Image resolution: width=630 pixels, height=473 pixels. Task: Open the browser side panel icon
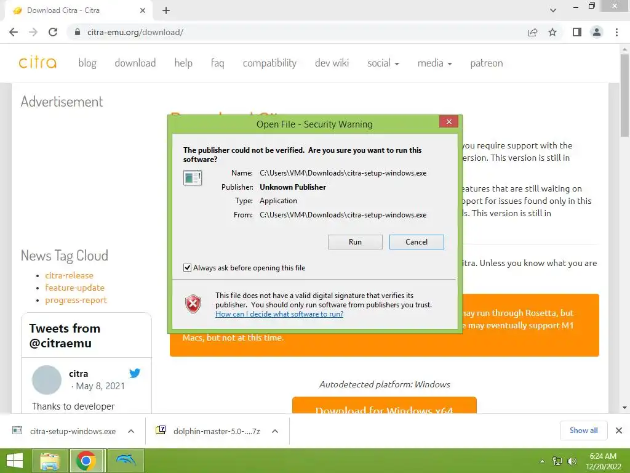tap(577, 32)
